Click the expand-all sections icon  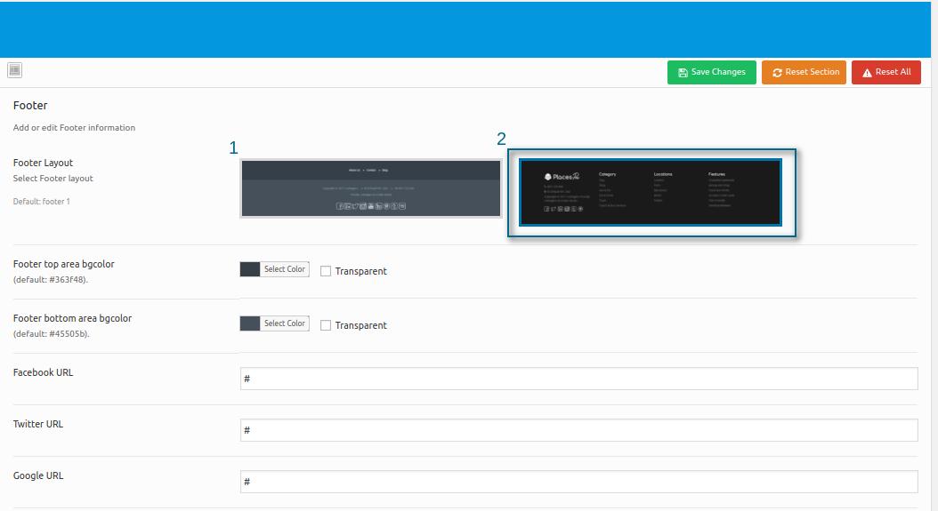pyautogui.click(x=15, y=70)
